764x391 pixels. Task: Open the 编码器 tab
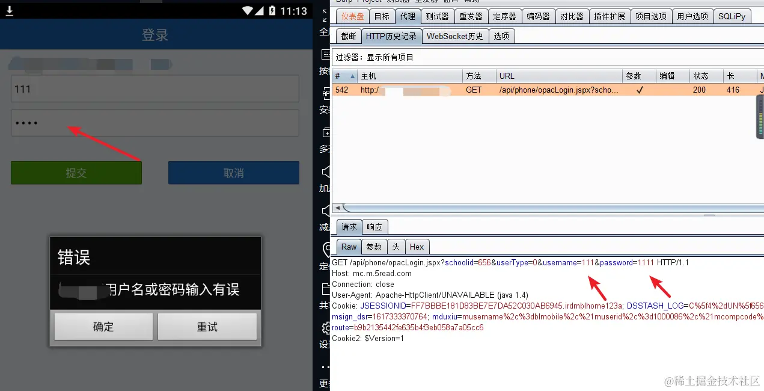point(538,16)
